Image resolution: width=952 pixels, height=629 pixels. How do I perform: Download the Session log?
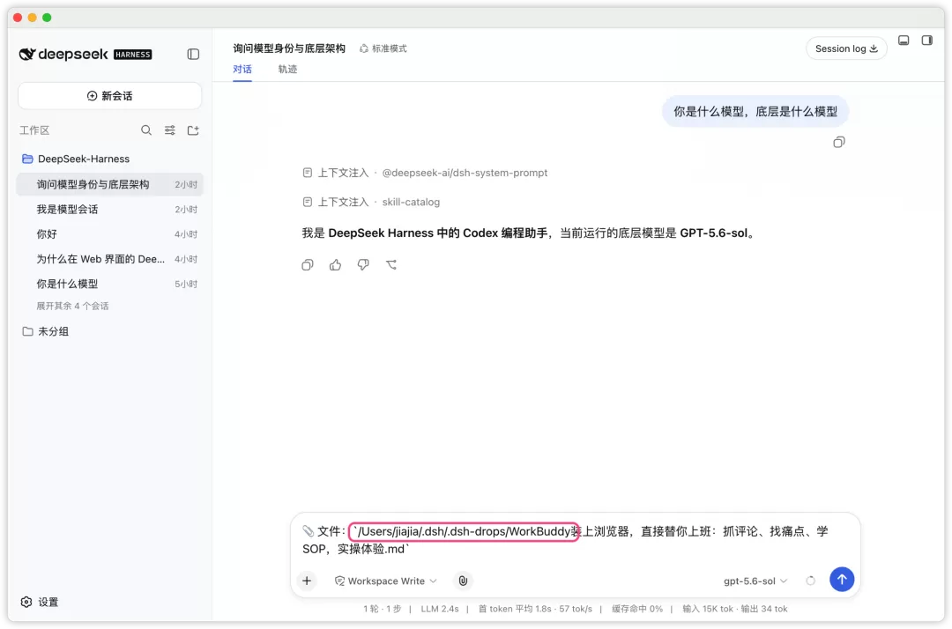coord(846,48)
